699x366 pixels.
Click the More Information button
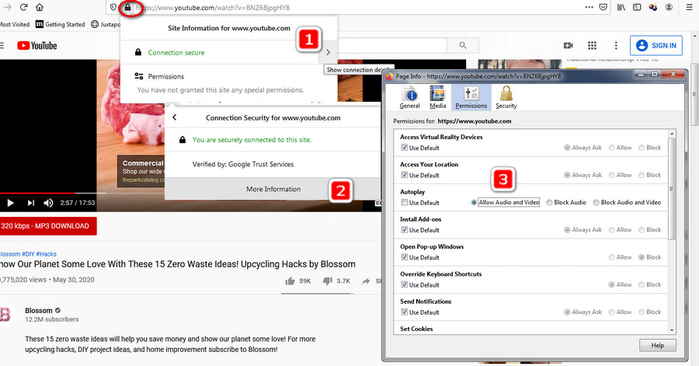(273, 189)
